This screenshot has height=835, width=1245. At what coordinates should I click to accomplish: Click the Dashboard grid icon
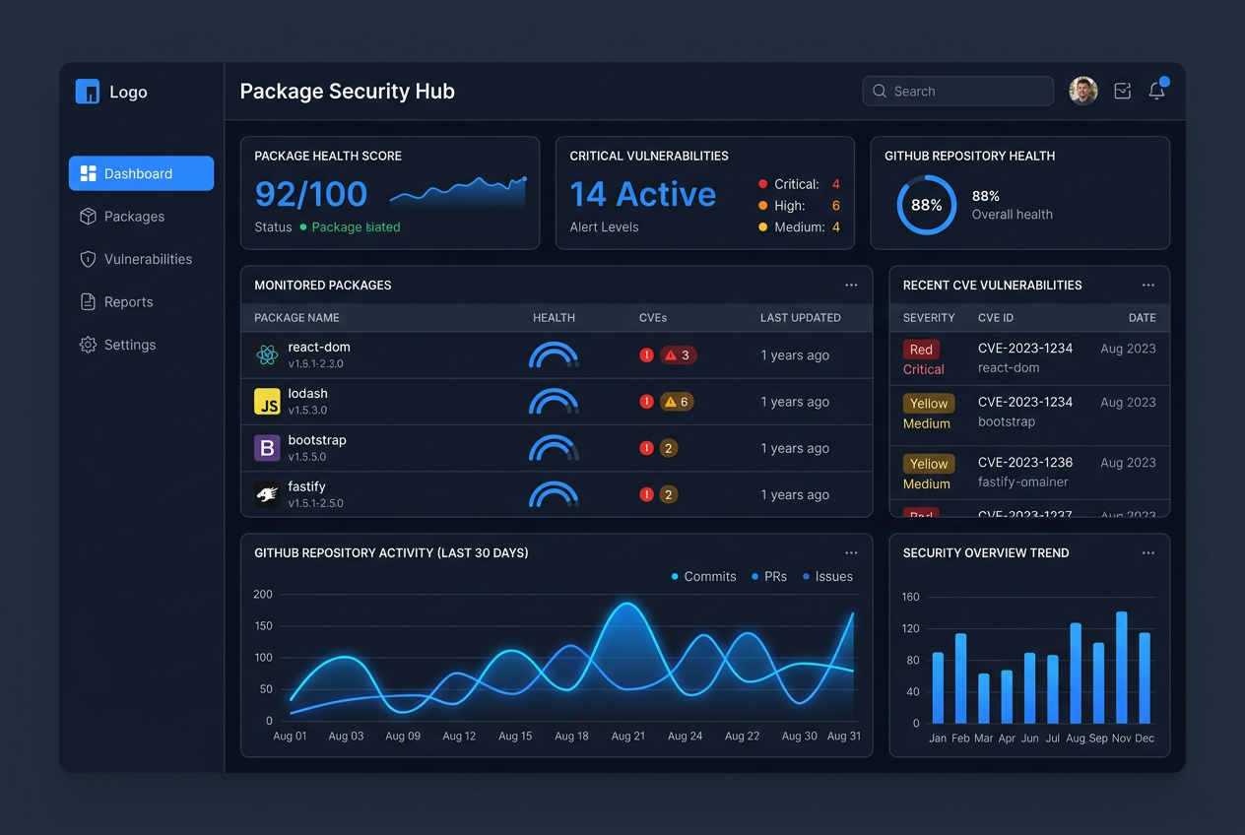tap(88, 173)
